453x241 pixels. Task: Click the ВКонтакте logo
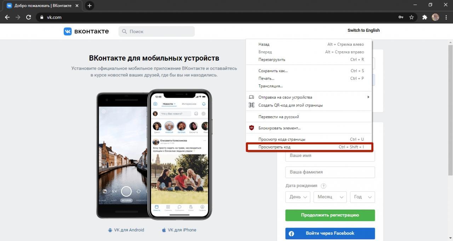[x=86, y=31]
